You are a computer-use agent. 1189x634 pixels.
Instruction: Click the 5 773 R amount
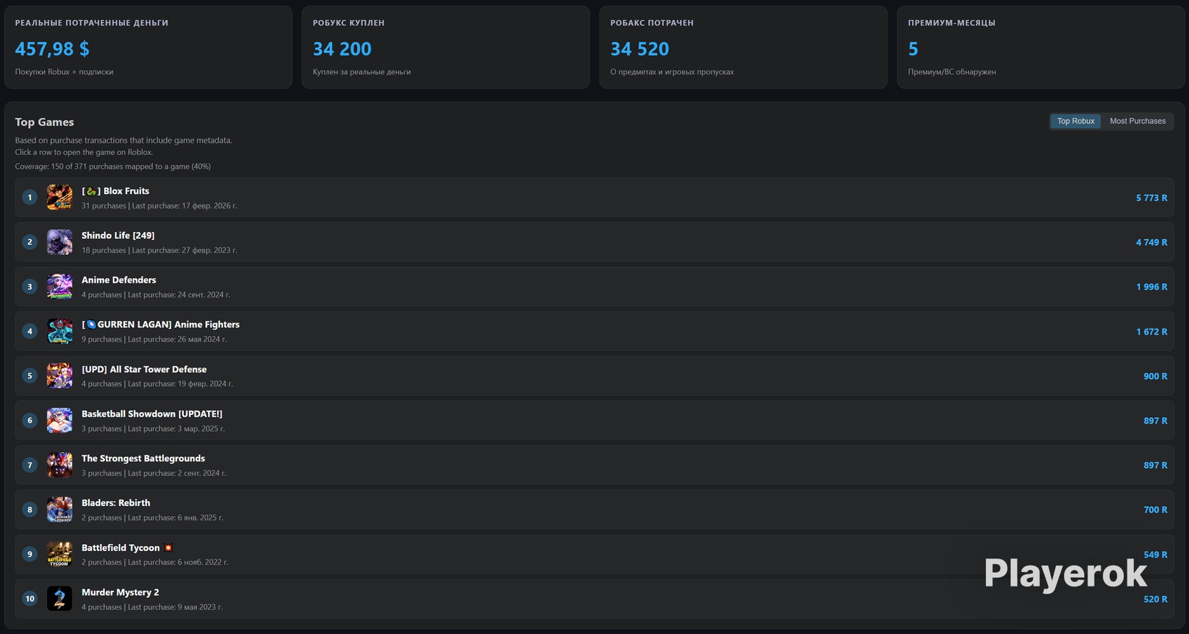pyautogui.click(x=1152, y=198)
